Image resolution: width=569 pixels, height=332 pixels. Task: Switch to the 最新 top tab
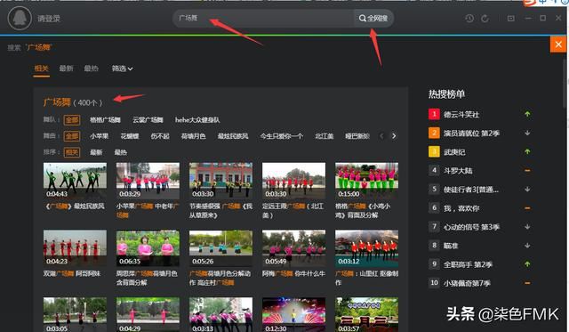click(x=66, y=69)
